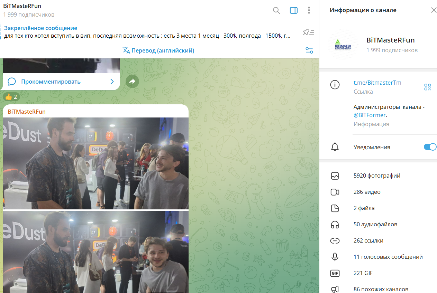The height and width of the screenshot is (293, 437).
Task: Click the BiTMasteRFun name in info panel
Action: [390, 40]
